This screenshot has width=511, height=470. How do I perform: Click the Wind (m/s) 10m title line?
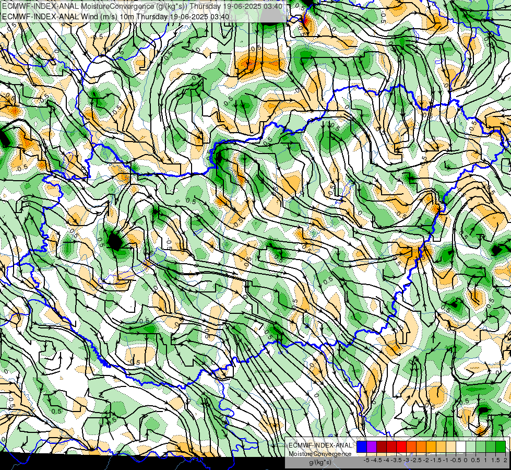click(115, 17)
